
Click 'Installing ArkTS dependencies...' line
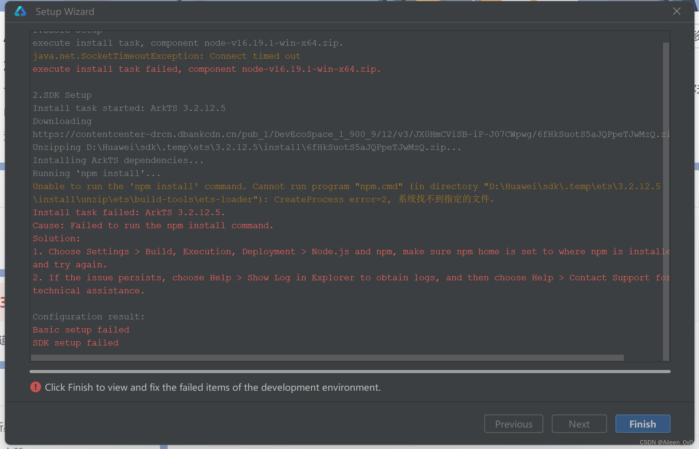click(x=118, y=160)
